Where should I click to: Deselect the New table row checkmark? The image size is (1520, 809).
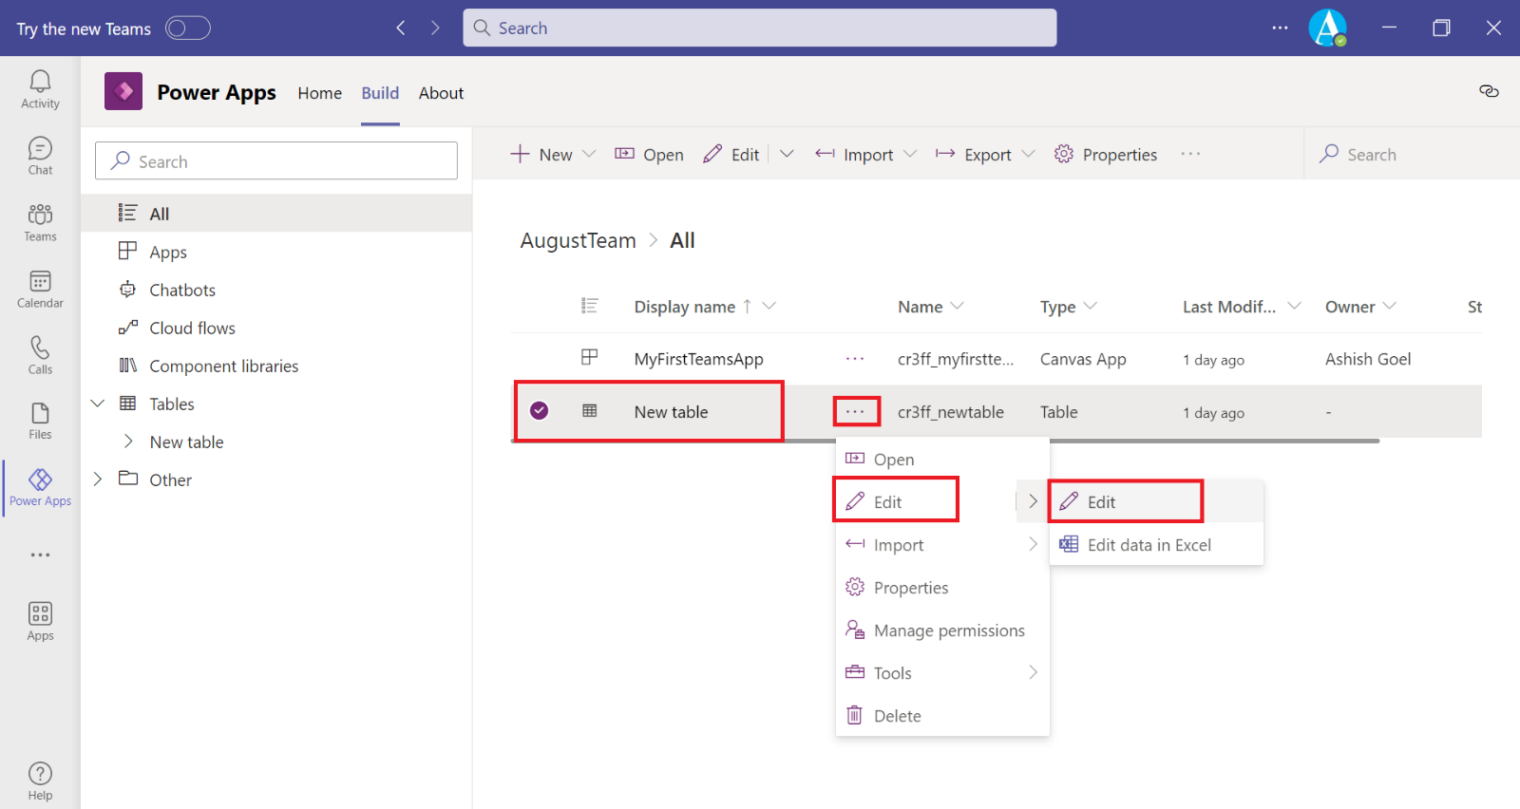(x=539, y=411)
